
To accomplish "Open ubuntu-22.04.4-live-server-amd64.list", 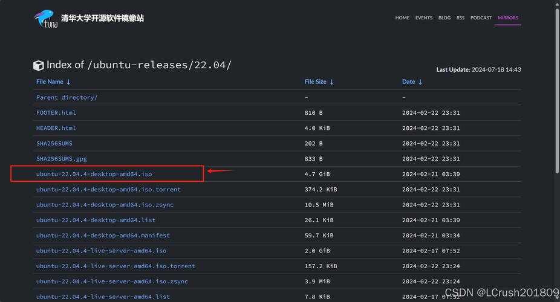I will [x=103, y=297].
